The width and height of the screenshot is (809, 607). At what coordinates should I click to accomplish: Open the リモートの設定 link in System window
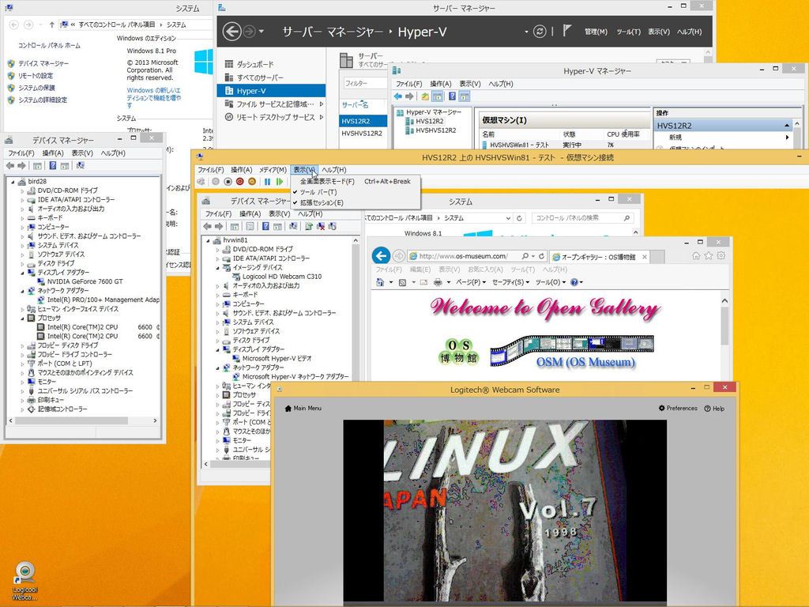click(36, 75)
